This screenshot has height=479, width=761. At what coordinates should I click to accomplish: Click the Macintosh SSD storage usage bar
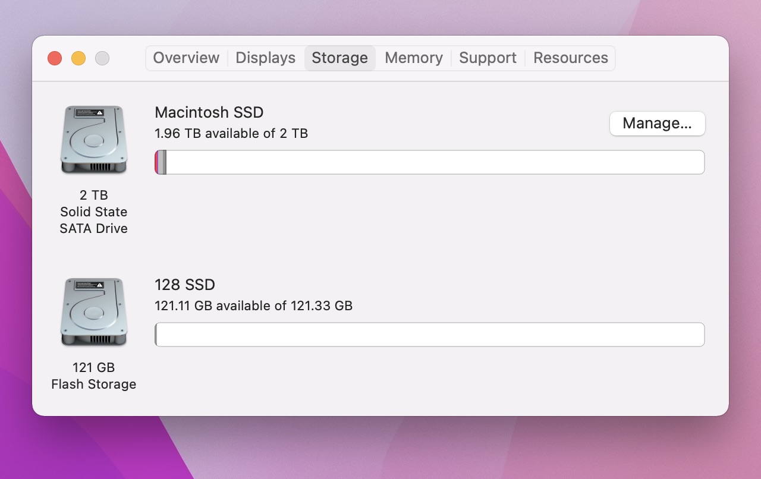[x=429, y=162]
